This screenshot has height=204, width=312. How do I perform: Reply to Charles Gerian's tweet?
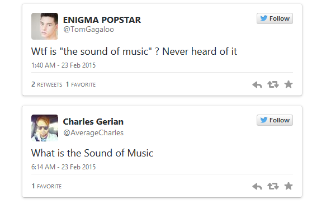257,187
